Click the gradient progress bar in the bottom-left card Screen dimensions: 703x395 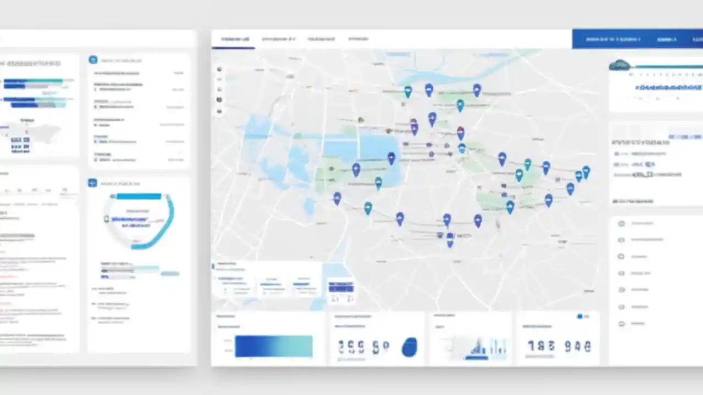(274, 346)
